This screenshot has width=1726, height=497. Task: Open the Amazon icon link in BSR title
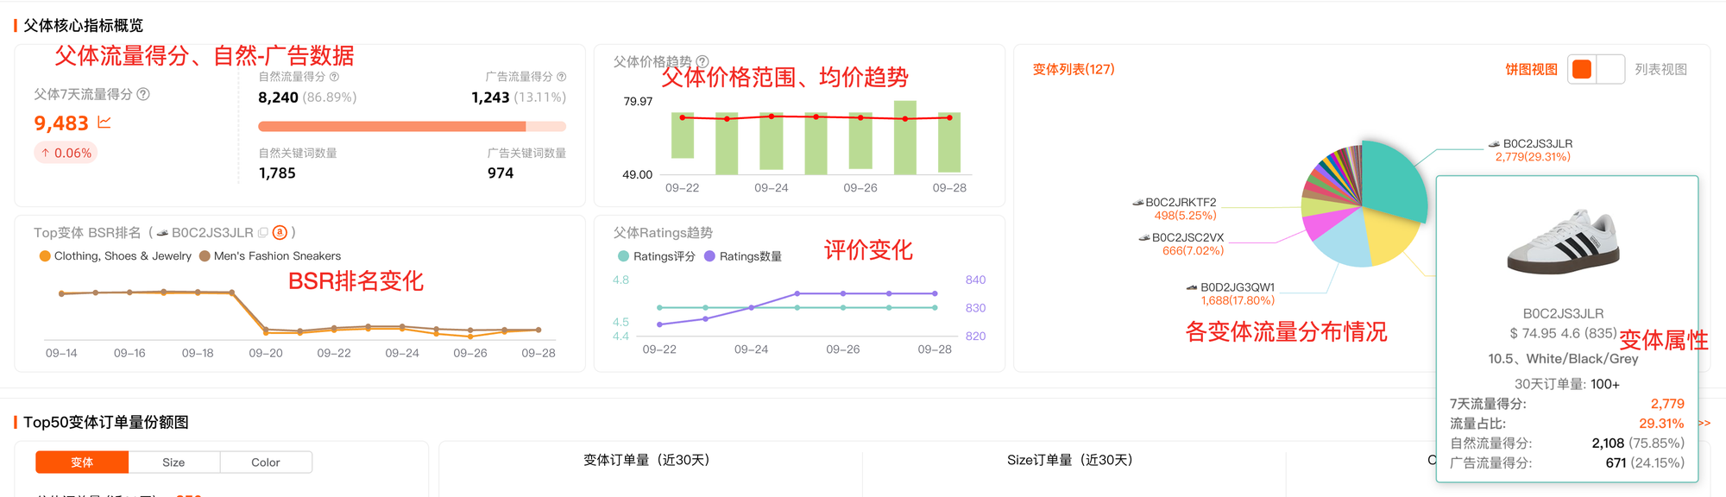[280, 233]
